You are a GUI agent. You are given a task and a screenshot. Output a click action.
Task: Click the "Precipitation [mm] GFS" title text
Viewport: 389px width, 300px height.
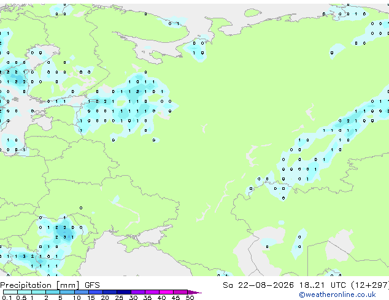[x=50, y=285]
